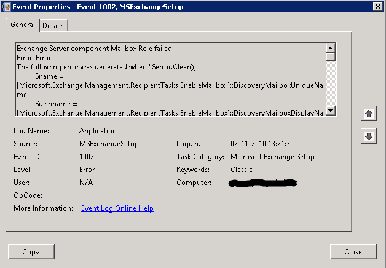This screenshot has height=268, width=386.
Task: Select the Source value MSExchangeSetup
Action: coord(109,144)
